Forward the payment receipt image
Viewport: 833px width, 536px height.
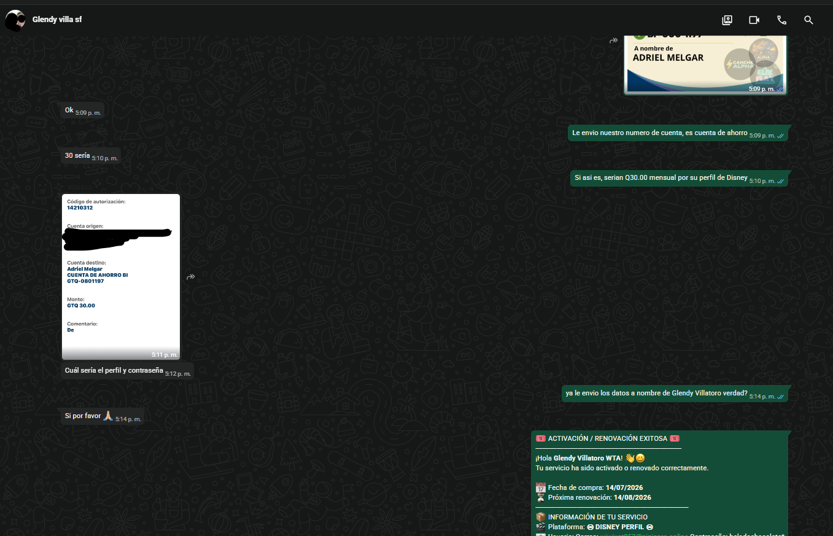pyautogui.click(x=191, y=277)
